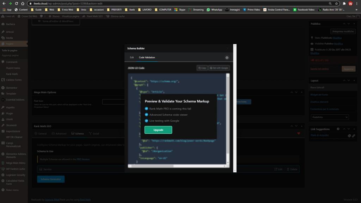Edit the Service schema entry

coord(279,169)
